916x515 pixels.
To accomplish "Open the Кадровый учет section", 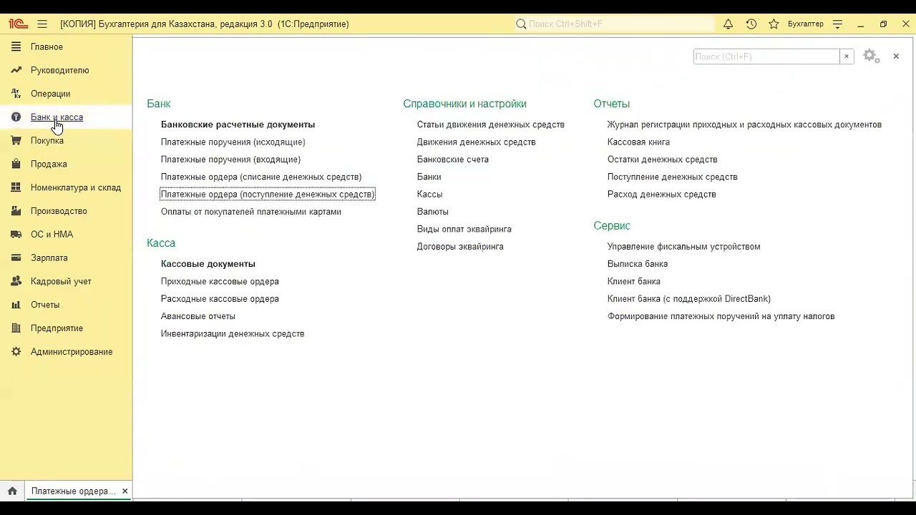I will point(61,282).
